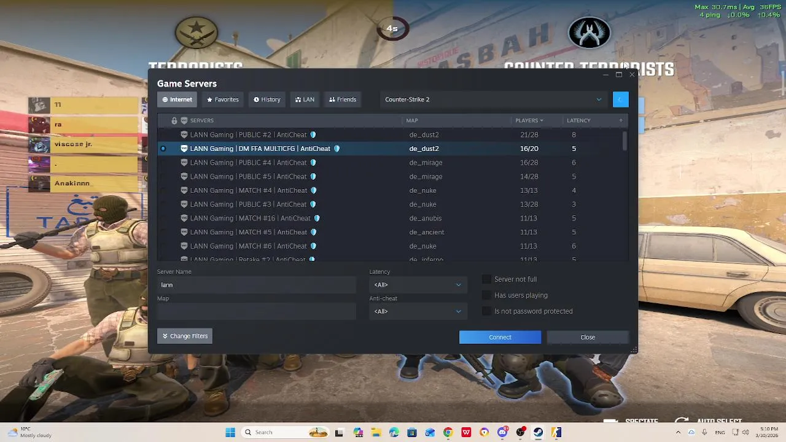Click the server list vertical scrollbar
Image resolution: width=786 pixels, height=442 pixels.
626,141
